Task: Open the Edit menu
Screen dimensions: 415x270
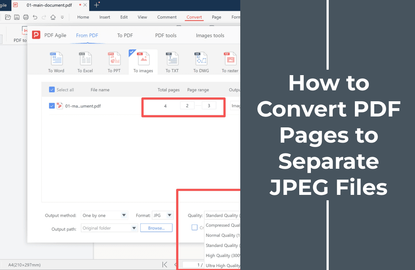Action: click(124, 17)
